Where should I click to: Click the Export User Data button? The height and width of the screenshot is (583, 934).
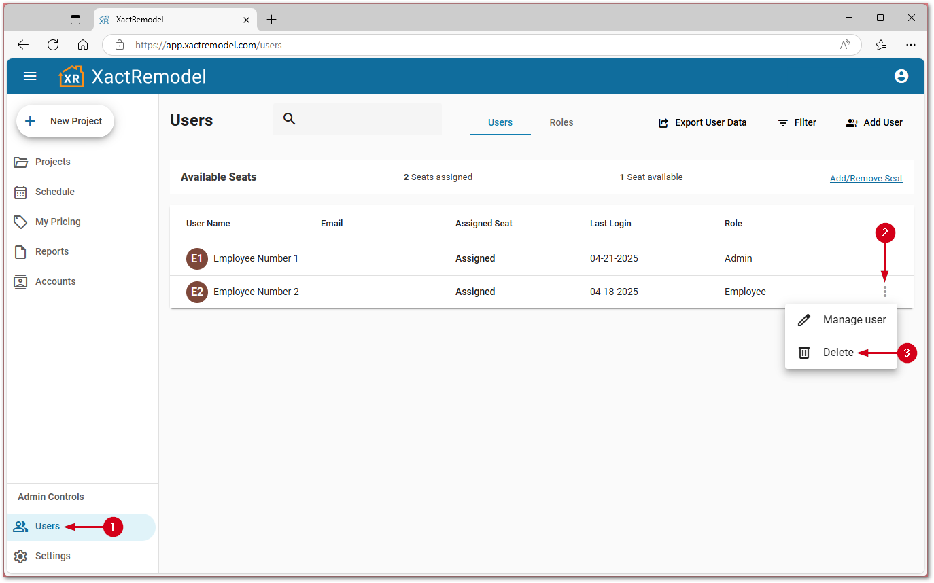[702, 123]
